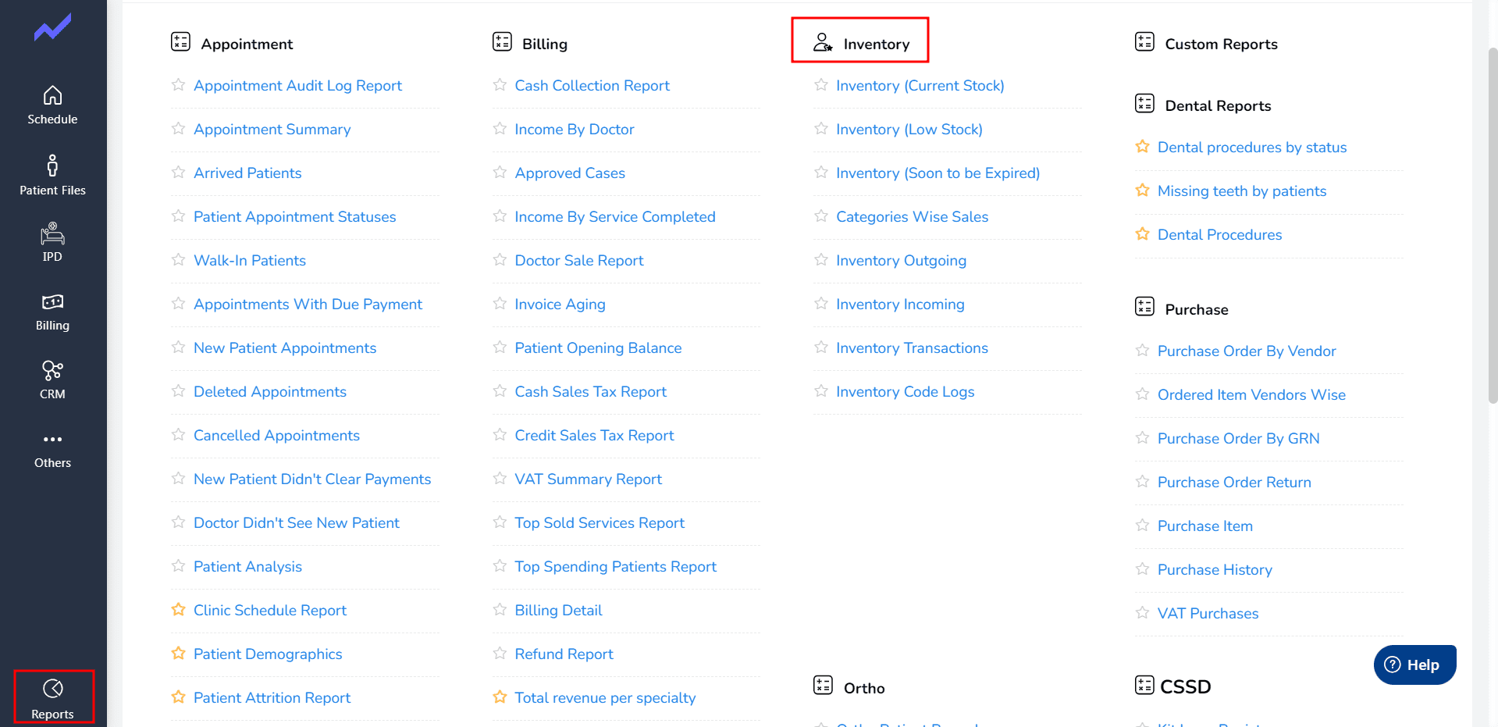Viewport: 1498px width, 727px height.
Task: Click the Purchase category header icon
Action: pos(1144,306)
